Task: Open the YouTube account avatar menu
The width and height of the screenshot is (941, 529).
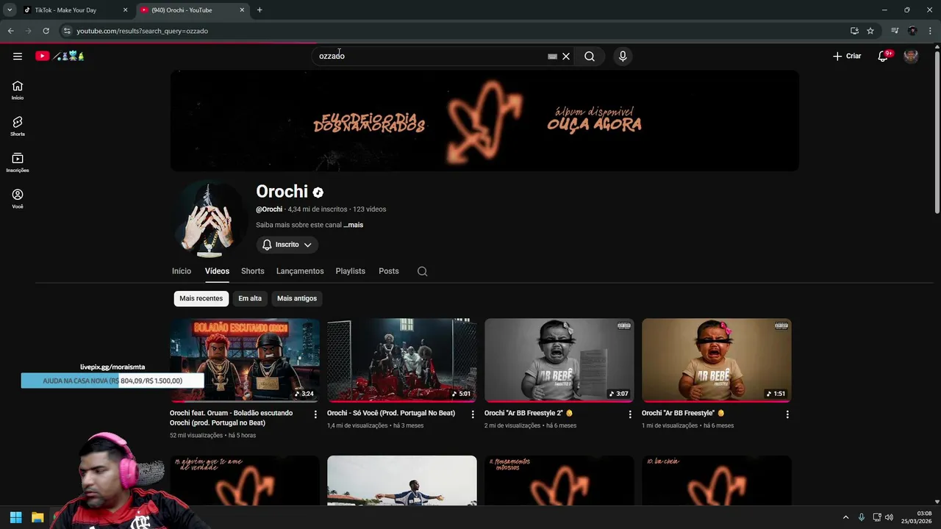Action: tap(911, 56)
